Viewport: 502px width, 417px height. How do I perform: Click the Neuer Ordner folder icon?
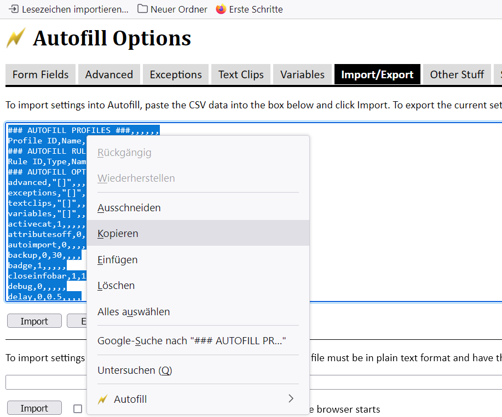tap(142, 9)
